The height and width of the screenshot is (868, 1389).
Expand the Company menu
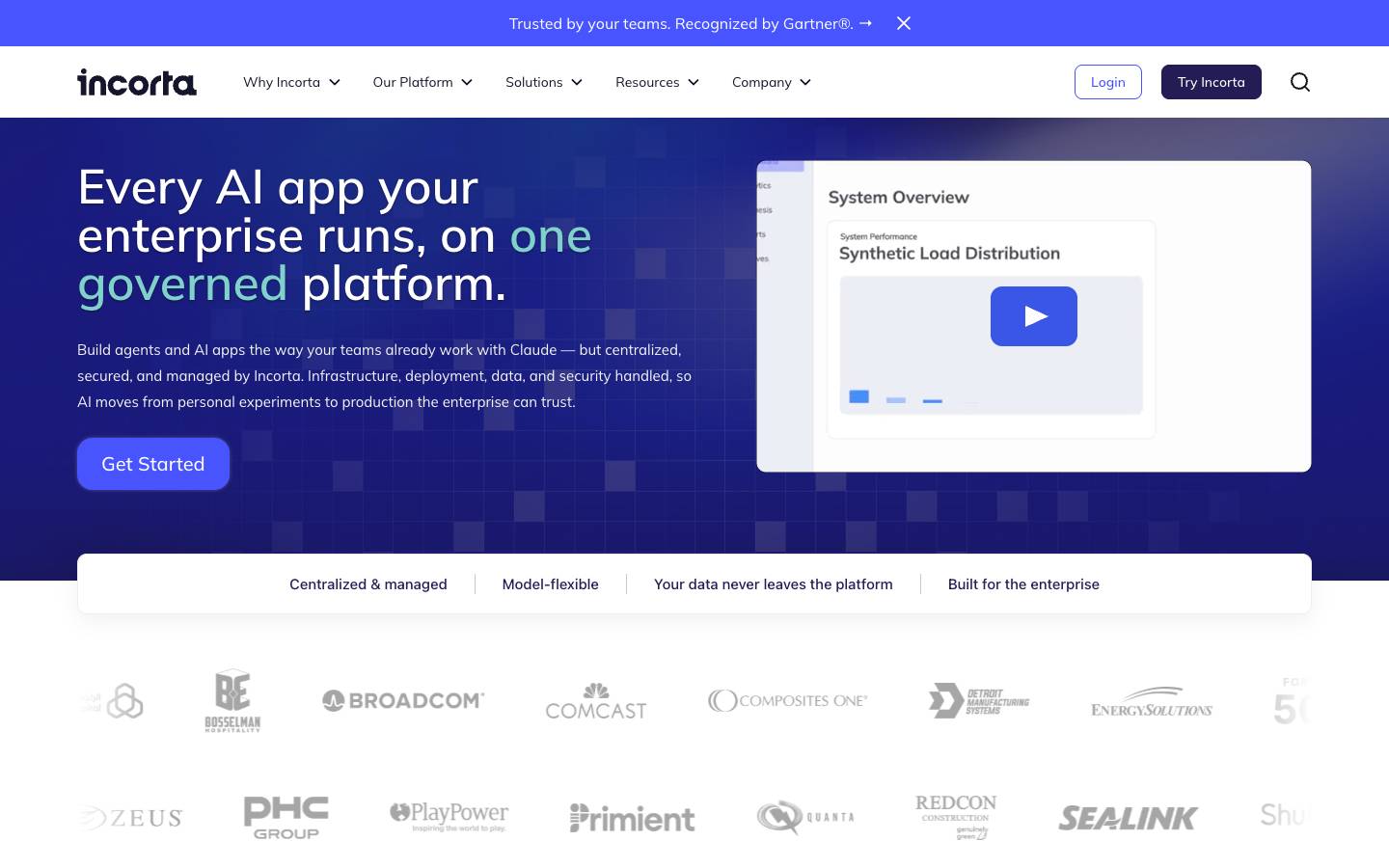(772, 82)
